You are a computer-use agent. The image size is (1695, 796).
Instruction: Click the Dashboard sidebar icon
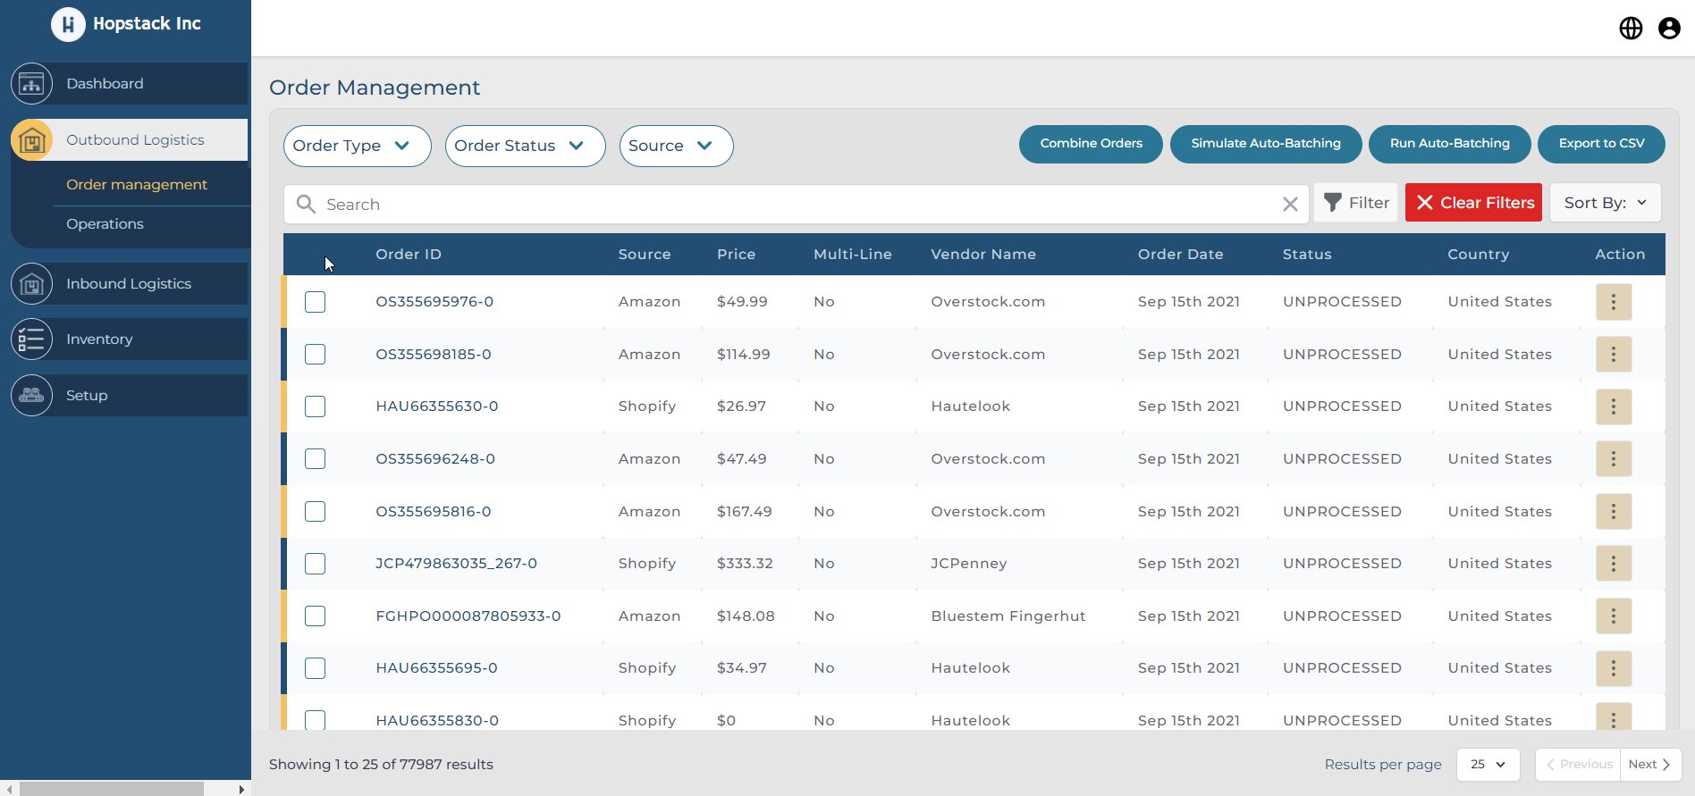tap(31, 84)
